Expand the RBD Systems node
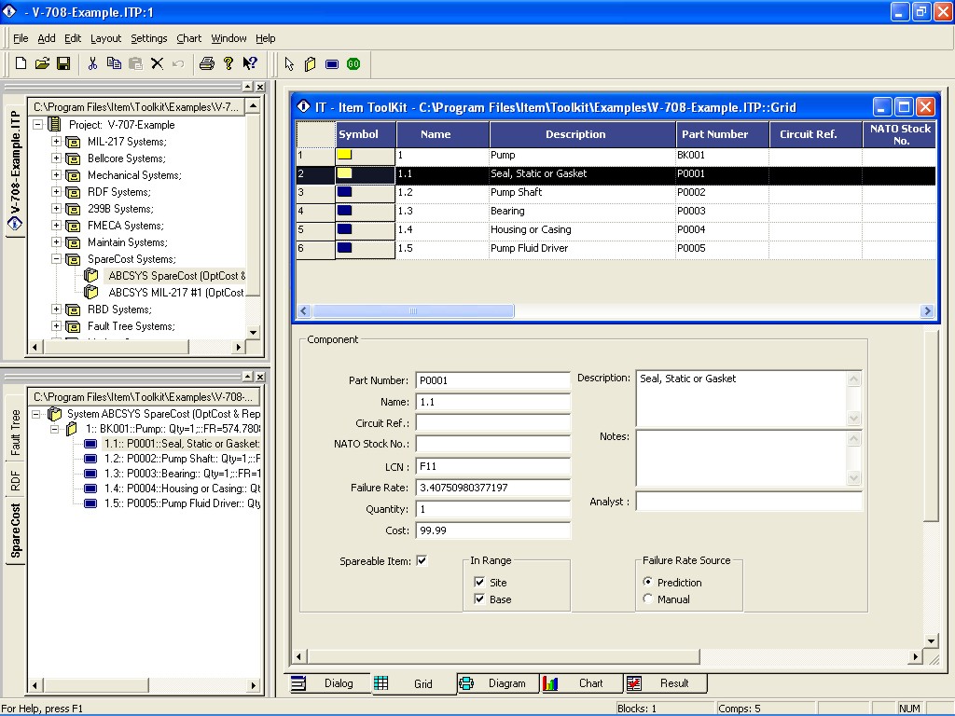Image resolution: width=955 pixels, height=716 pixels. pyautogui.click(x=56, y=310)
